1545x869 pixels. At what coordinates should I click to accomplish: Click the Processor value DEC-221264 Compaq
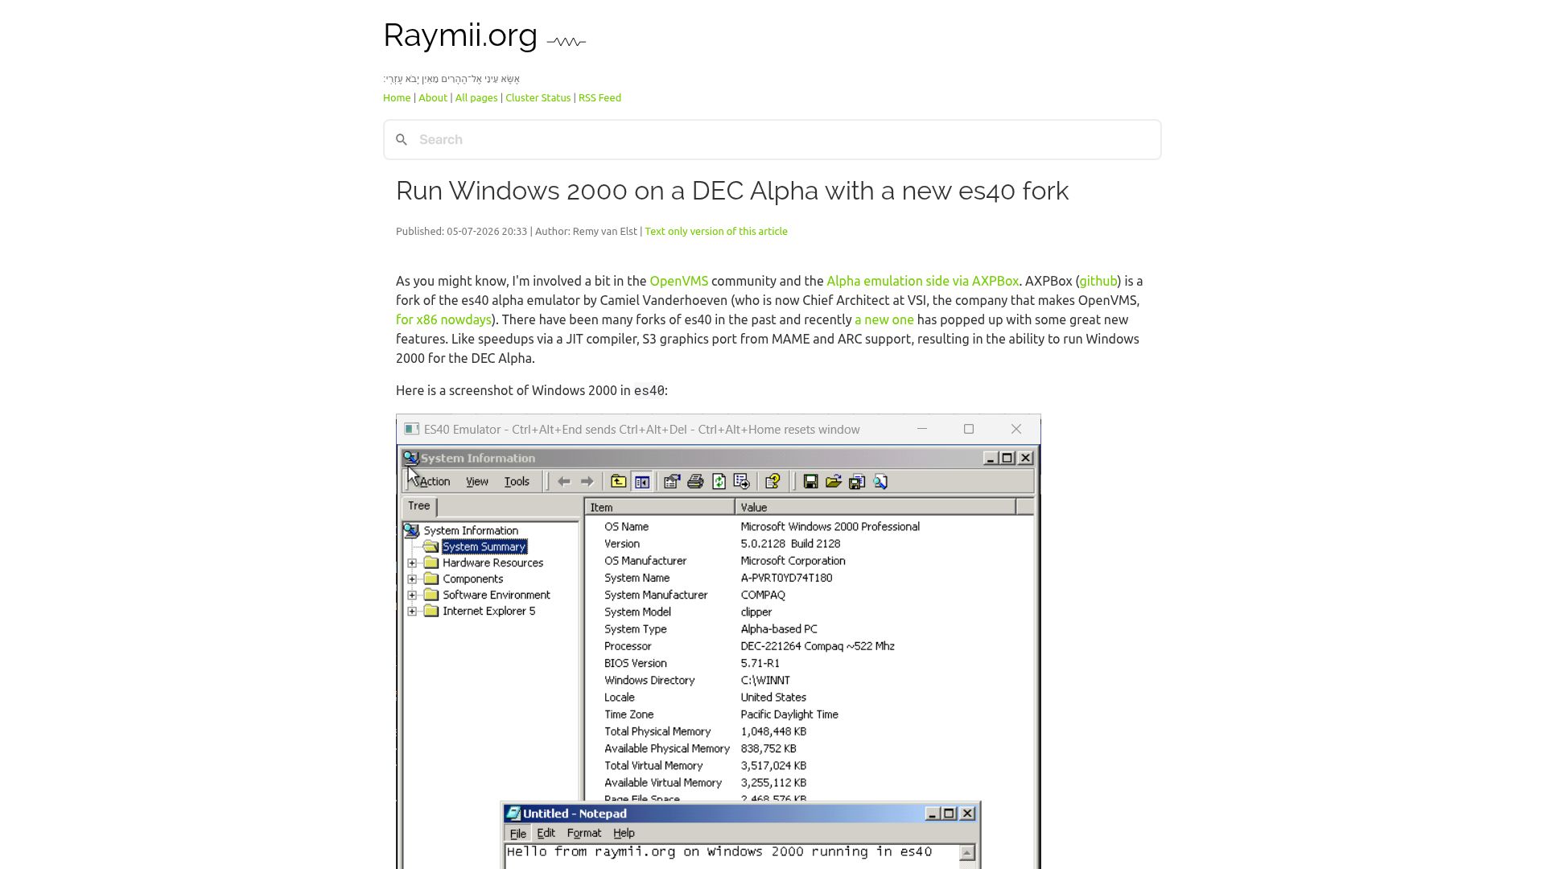click(818, 647)
